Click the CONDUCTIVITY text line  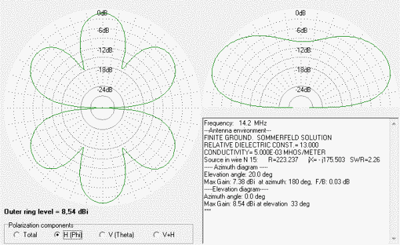[x=265, y=152]
